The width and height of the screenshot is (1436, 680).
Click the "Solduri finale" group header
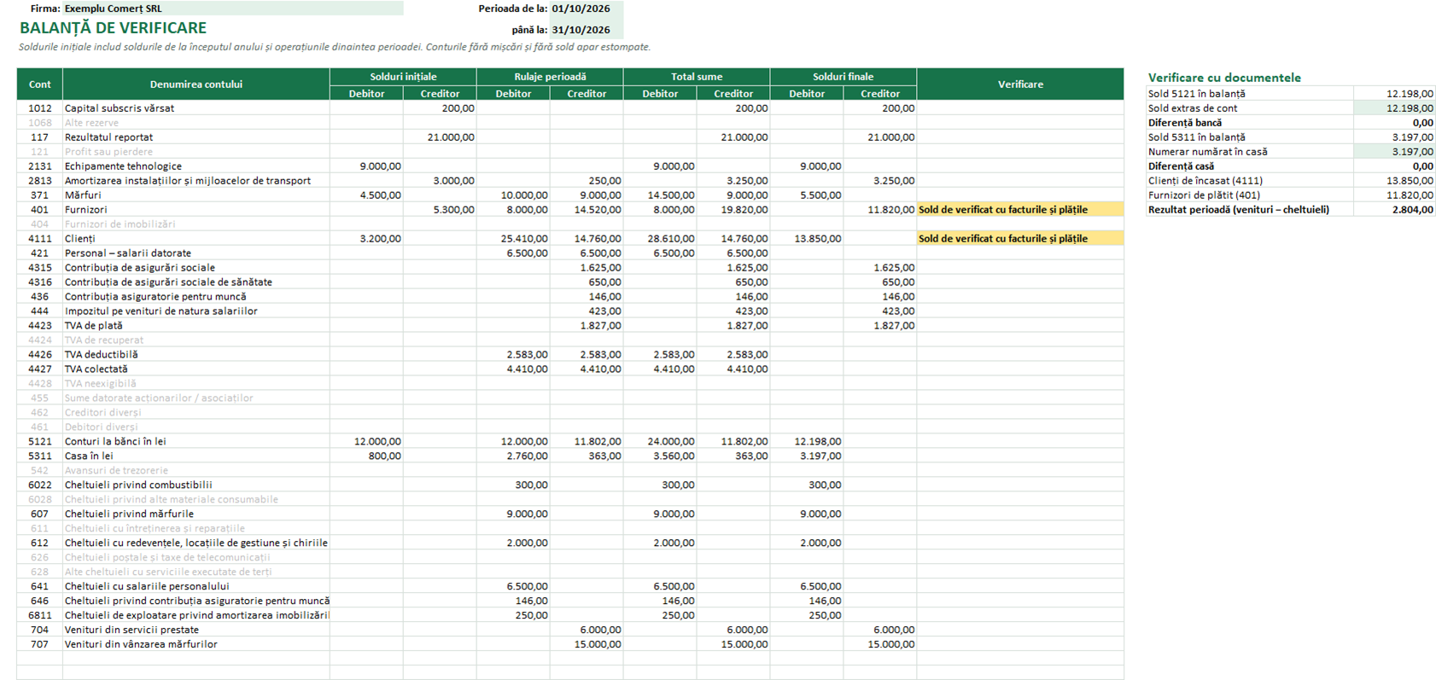(x=844, y=77)
